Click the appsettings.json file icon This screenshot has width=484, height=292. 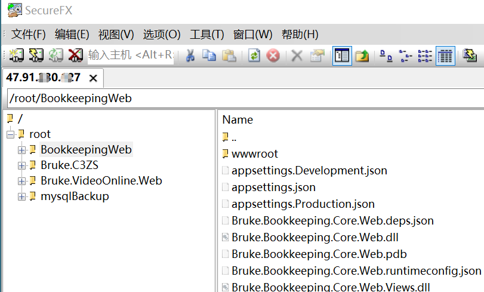click(x=226, y=187)
